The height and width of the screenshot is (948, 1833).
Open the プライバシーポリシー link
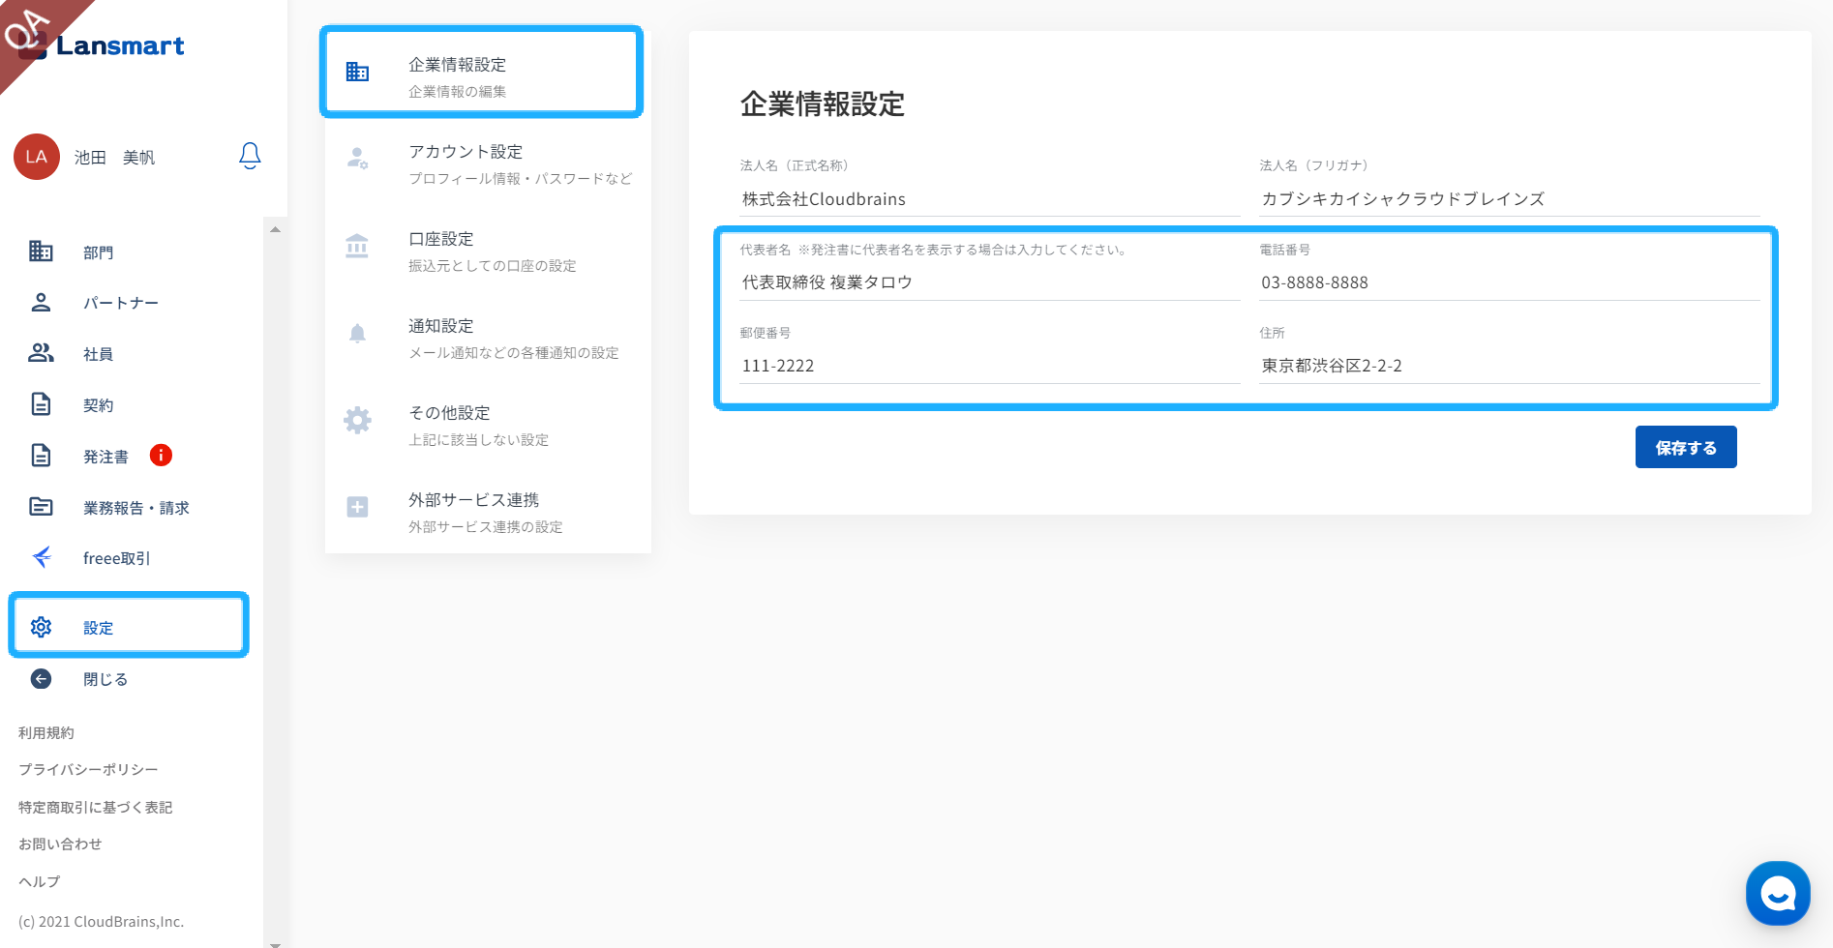click(88, 769)
